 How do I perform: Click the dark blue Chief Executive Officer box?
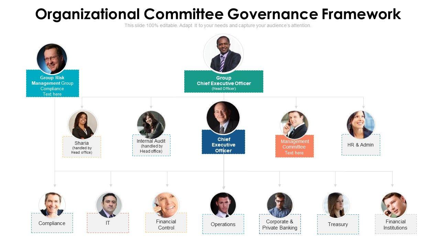point(223,142)
